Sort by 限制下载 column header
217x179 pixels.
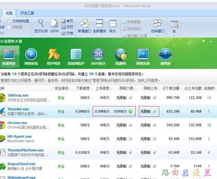click(x=126, y=88)
